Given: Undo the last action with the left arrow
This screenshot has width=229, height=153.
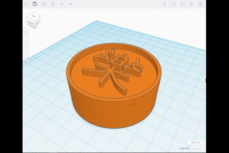Looking at the screenshot, I should point(62,4).
